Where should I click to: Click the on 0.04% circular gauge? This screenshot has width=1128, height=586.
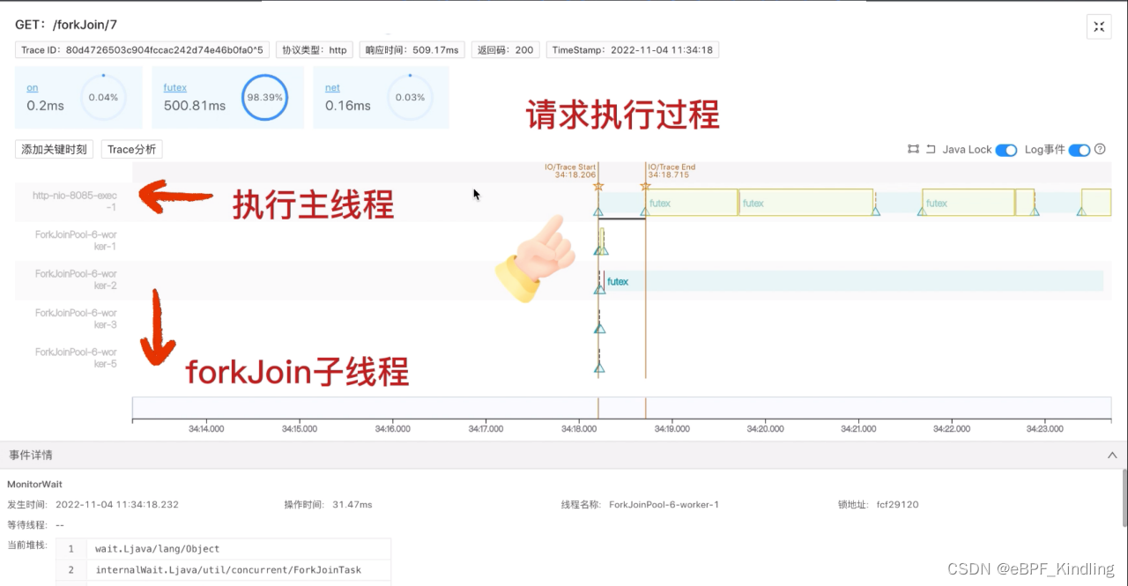click(103, 97)
